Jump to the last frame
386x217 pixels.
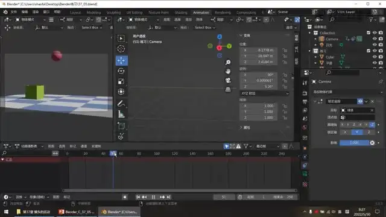click(169, 197)
